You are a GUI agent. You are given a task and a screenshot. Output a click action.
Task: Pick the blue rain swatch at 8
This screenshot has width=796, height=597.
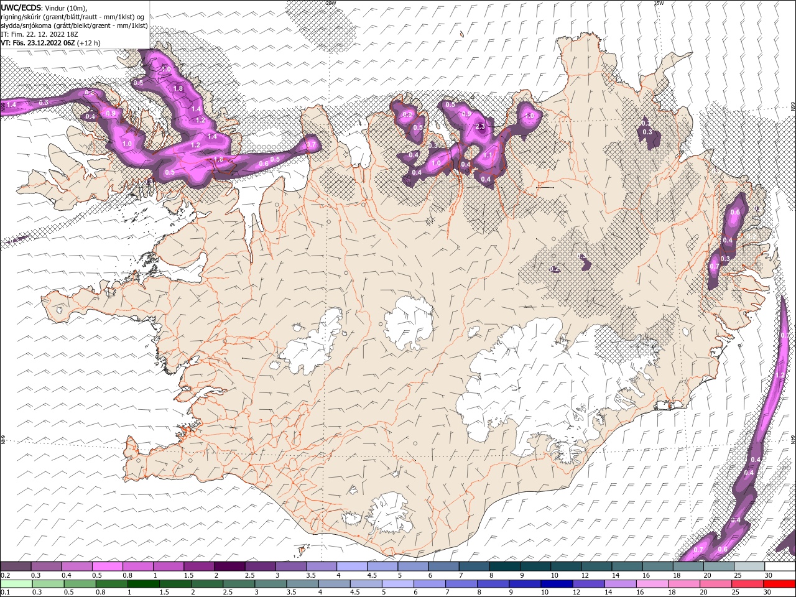tap(493, 584)
